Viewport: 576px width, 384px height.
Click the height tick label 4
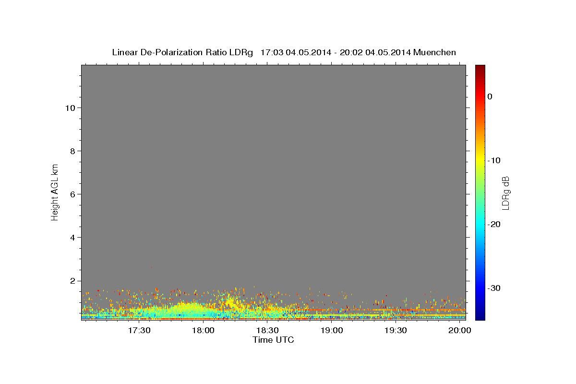tap(72, 237)
